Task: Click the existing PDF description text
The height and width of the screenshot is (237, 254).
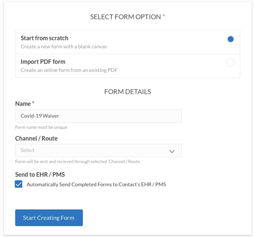Action: 69,70
